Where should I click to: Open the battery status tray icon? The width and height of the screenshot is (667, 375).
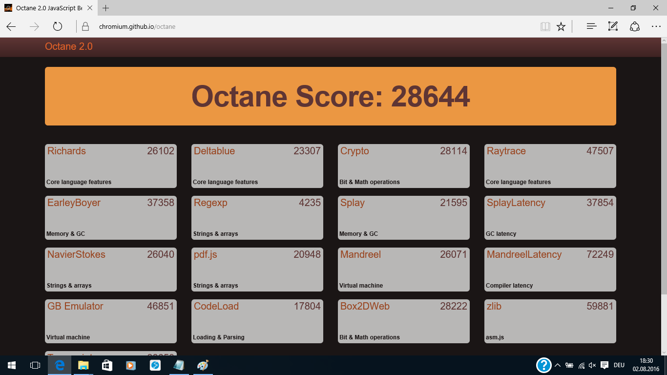(569, 365)
